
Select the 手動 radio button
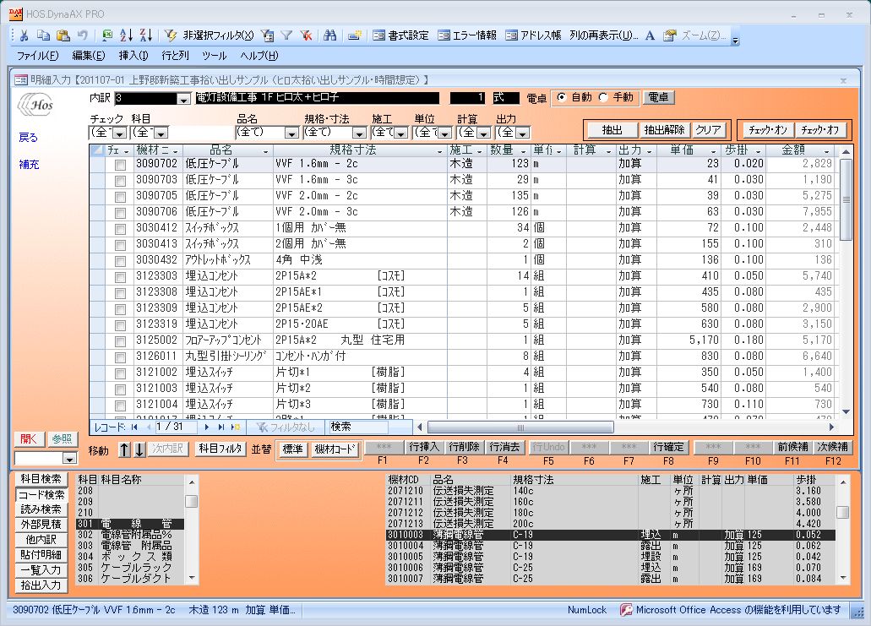click(x=603, y=97)
